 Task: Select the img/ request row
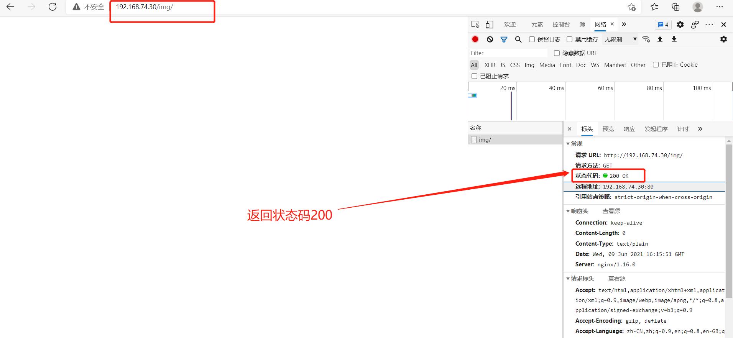pyautogui.click(x=515, y=140)
